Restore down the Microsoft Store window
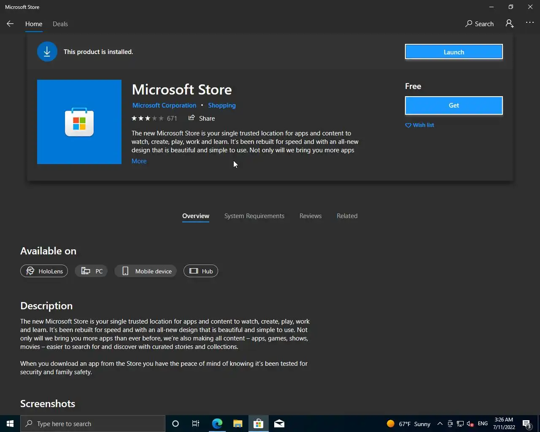This screenshot has width=540, height=432. click(511, 7)
